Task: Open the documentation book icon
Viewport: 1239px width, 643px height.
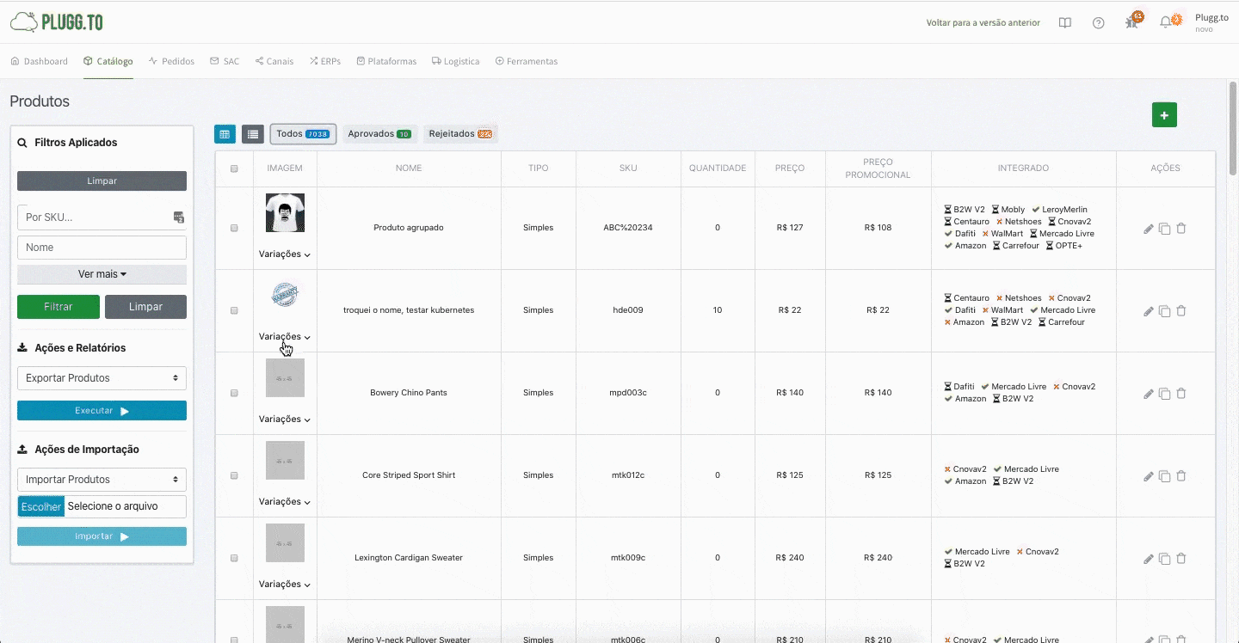Action: (1065, 23)
